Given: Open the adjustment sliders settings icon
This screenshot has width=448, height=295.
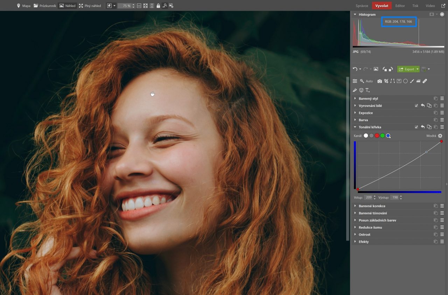Looking at the screenshot, I should coord(355,81).
